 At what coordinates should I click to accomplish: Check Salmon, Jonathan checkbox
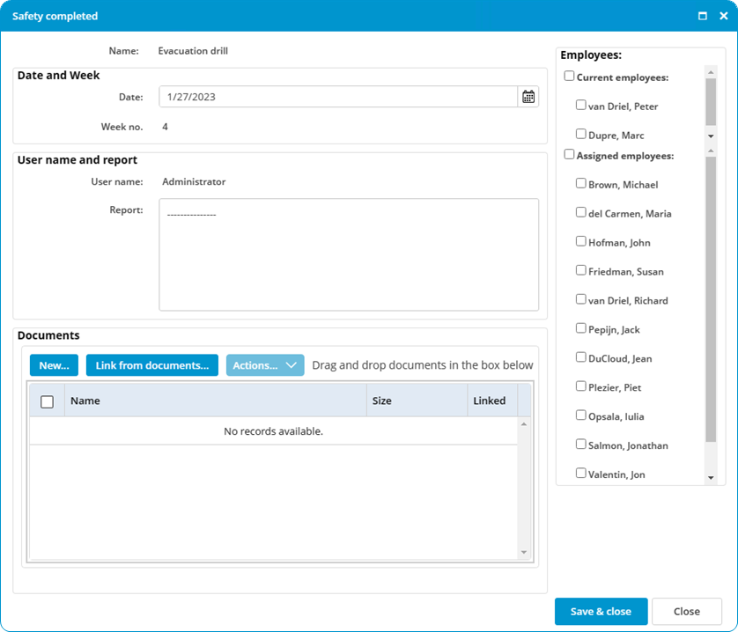(x=580, y=444)
